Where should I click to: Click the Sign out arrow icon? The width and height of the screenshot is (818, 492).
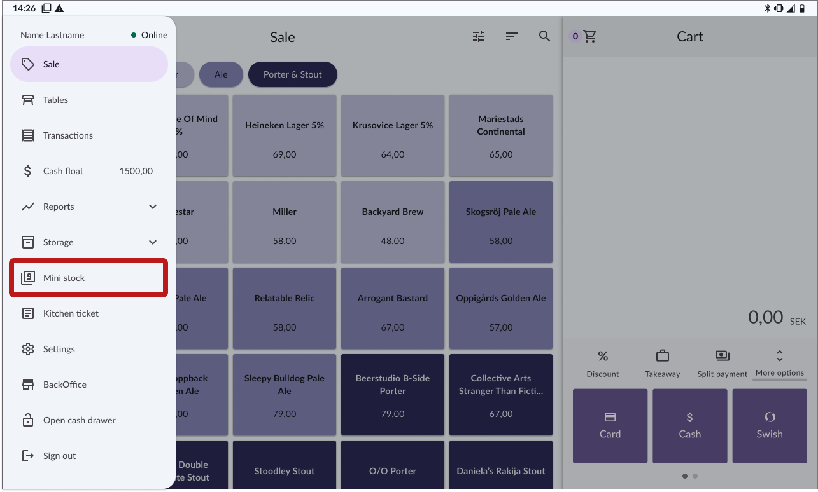coord(28,456)
